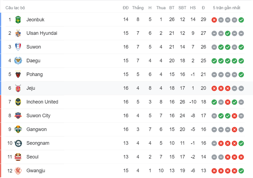Click the Daegu team crest
The image size is (253, 178).
click(x=18, y=61)
